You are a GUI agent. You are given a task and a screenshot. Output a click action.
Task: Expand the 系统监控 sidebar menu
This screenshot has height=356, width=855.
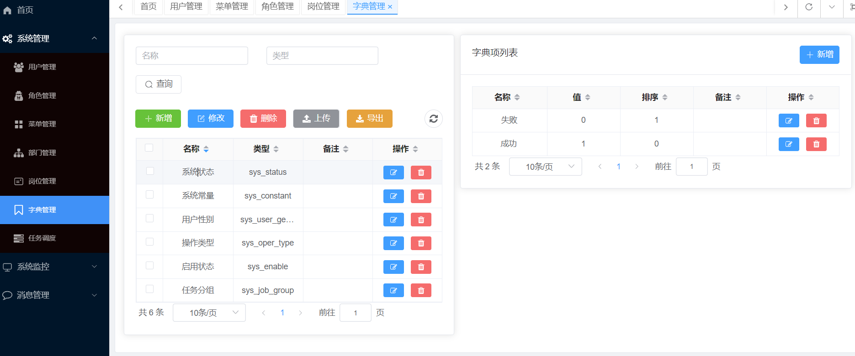tap(54, 267)
